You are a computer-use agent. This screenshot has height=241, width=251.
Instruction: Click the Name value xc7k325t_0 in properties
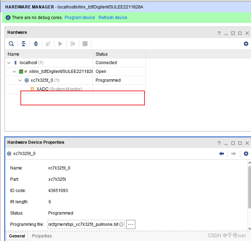[x=59, y=168]
